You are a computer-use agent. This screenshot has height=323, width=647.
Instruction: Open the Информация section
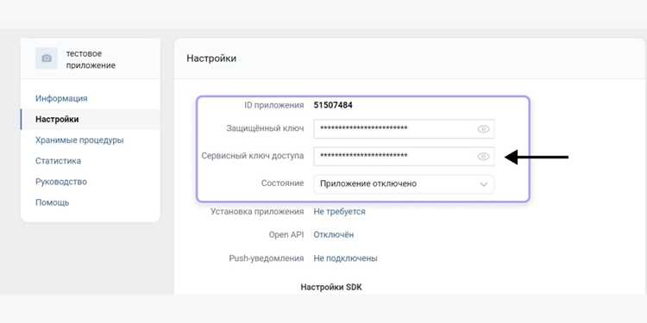(x=61, y=98)
